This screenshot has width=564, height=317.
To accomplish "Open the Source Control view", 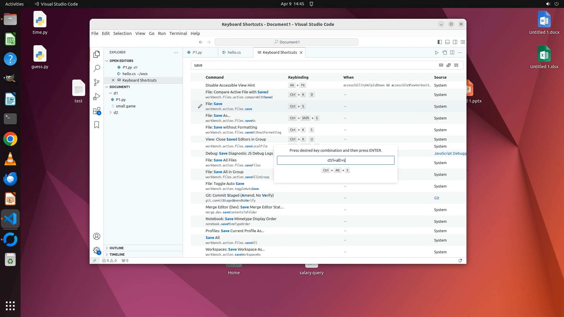I will pos(97,82).
